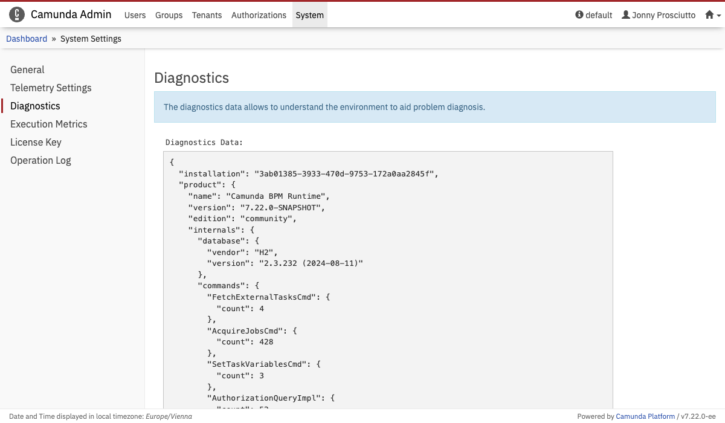Open the License Key section
This screenshot has height=423, width=725.
coord(36,142)
